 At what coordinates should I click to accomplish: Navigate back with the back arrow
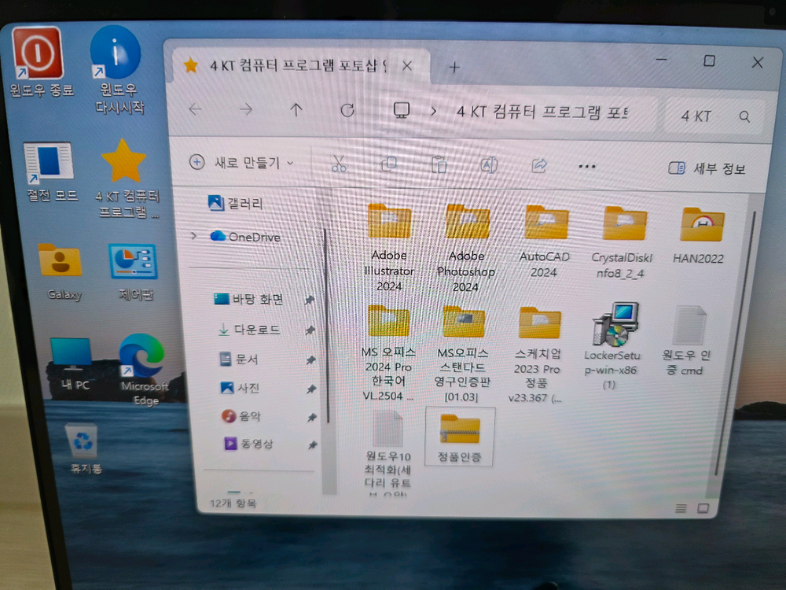click(x=196, y=110)
